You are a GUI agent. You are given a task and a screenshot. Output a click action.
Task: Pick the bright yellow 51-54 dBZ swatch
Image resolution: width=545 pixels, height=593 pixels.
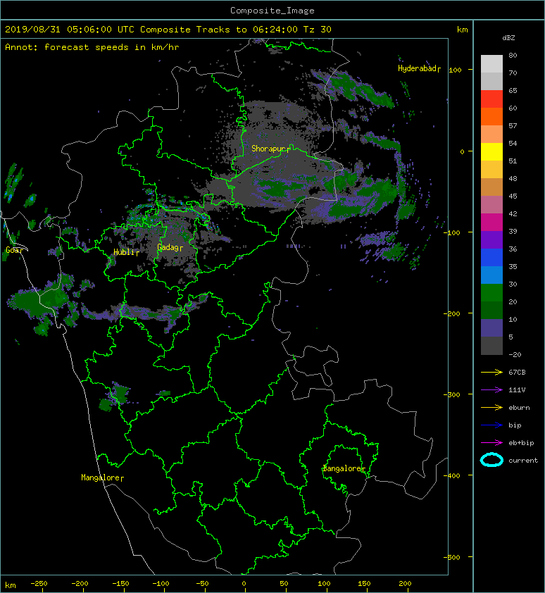(x=491, y=152)
